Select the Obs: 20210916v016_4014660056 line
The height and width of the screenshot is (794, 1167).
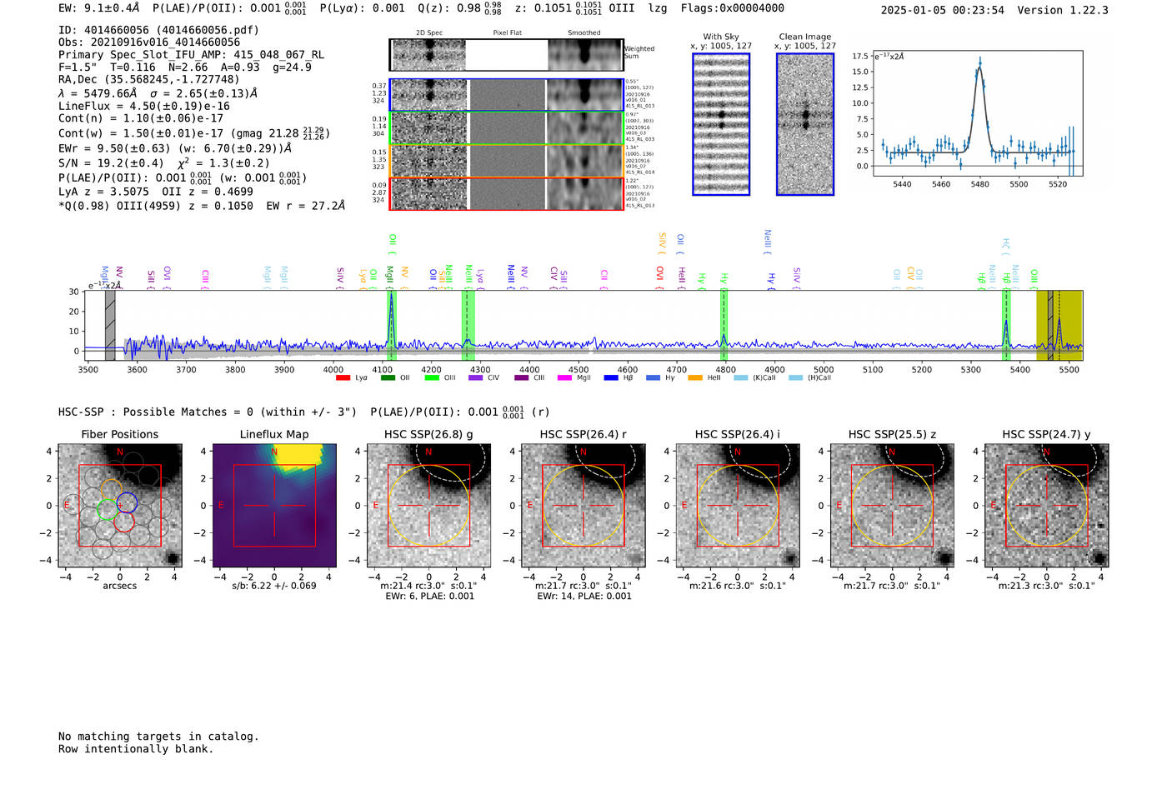(x=149, y=42)
